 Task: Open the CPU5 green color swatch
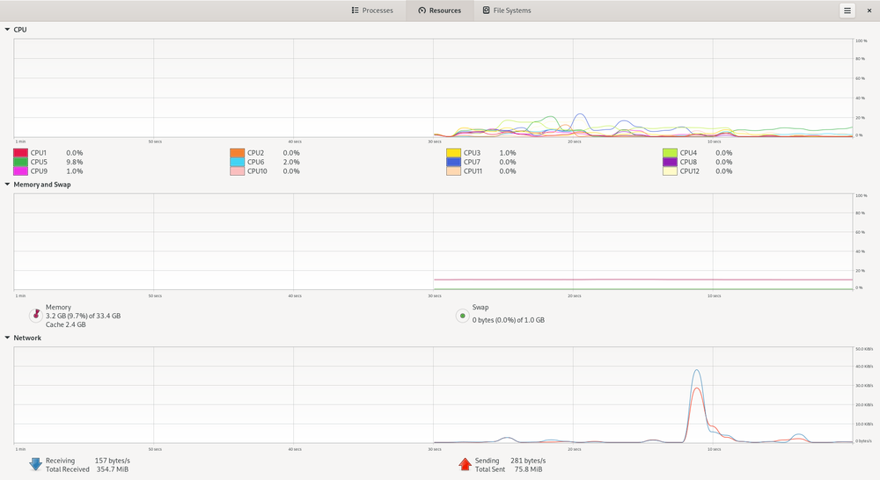click(x=20, y=163)
